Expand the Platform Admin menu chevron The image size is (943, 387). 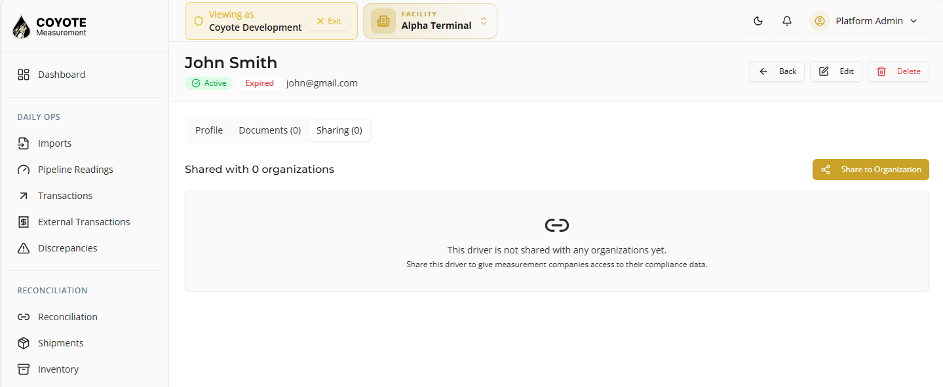(914, 21)
